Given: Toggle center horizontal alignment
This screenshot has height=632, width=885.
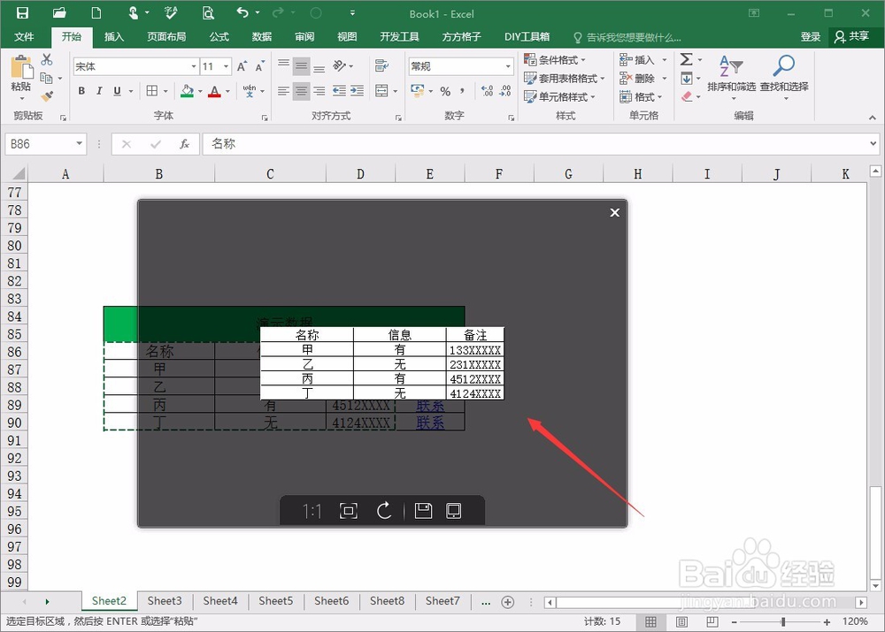Looking at the screenshot, I should click(x=302, y=91).
